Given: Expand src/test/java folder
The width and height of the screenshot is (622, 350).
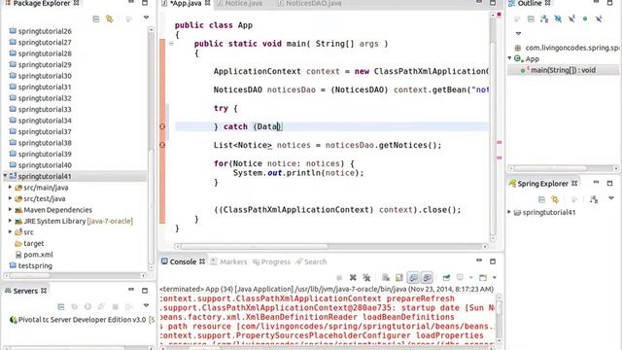Looking at the screenshot, I should coord(11,198).
